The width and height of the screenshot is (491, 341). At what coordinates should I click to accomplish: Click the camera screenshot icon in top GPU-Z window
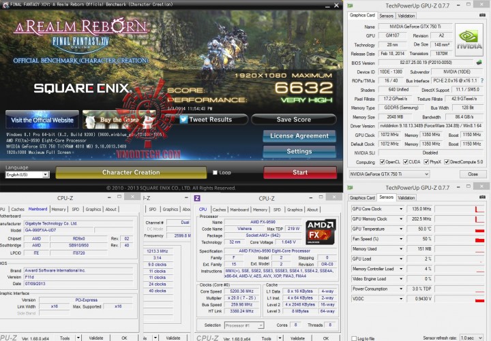[482, 15]
